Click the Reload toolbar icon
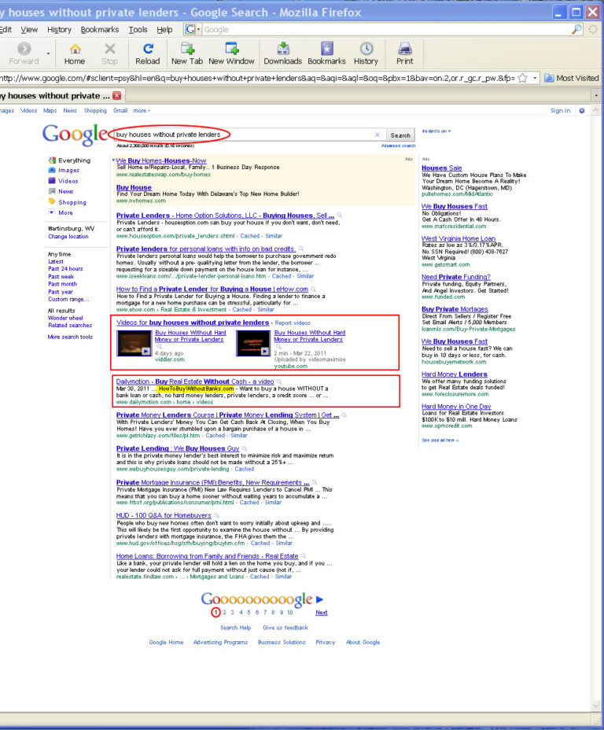Screen dimensions: 604x730 [148, 53]
